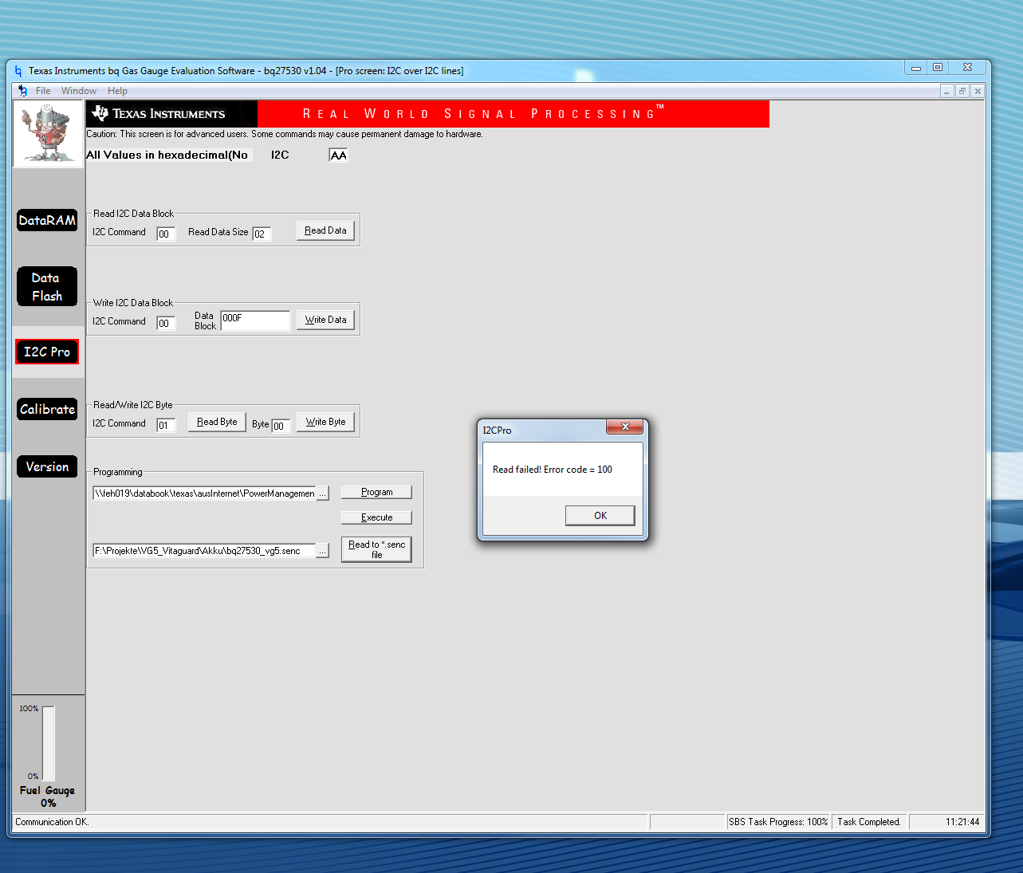Minimize the inner MDI child window

click(x=946, y=91)
